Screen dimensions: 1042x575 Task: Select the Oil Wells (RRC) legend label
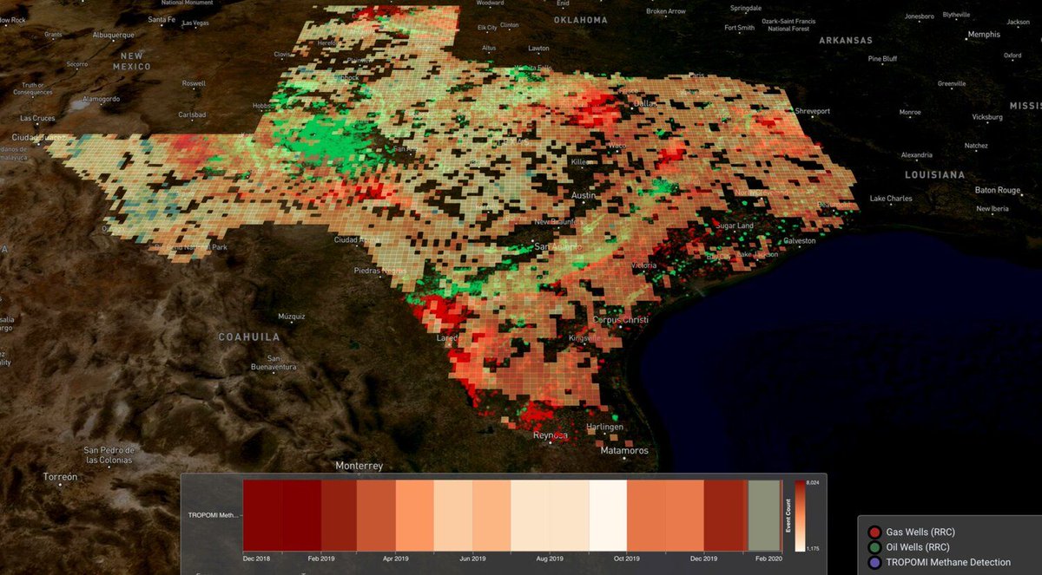point(918,547)
